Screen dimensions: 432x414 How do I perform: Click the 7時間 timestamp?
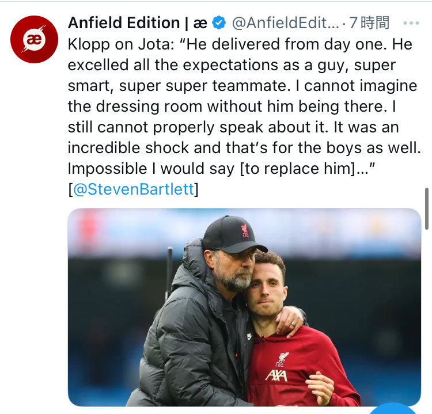pyautogui.click(x=370, y=23)
